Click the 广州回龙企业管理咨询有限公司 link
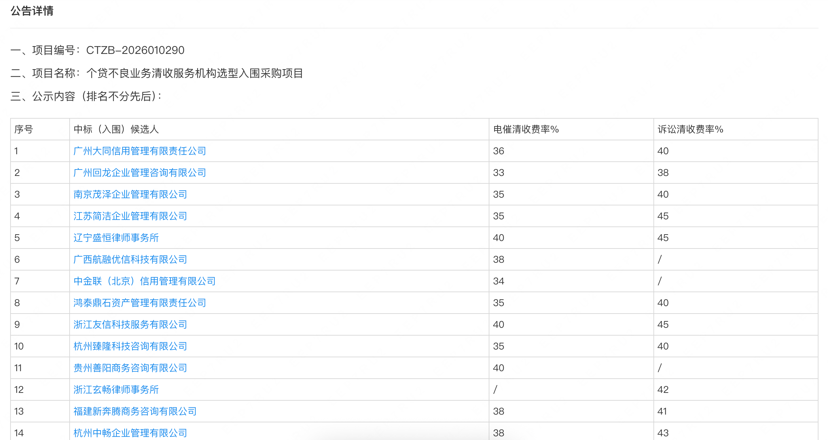The height and width of the screenshot is (440, 828). point(140,173)
